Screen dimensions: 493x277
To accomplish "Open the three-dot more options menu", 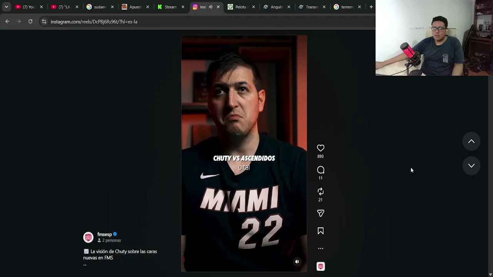I will [320, 249].
